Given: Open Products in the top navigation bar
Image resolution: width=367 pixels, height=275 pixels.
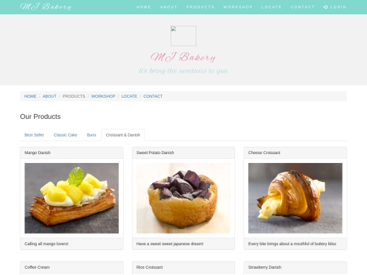Looking at the screenshot, I should pos(200,7).
